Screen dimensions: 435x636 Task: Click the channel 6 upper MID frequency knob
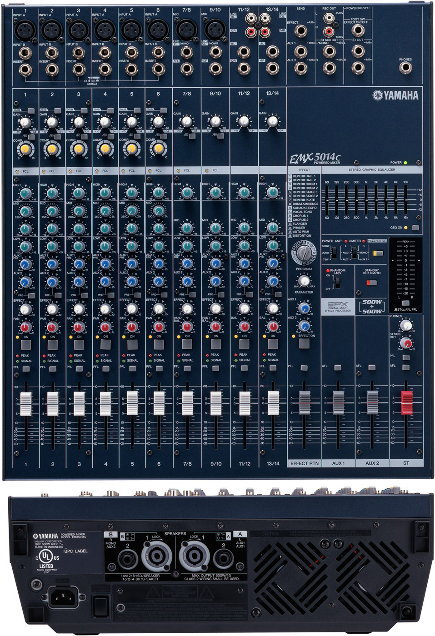[158, 211]
